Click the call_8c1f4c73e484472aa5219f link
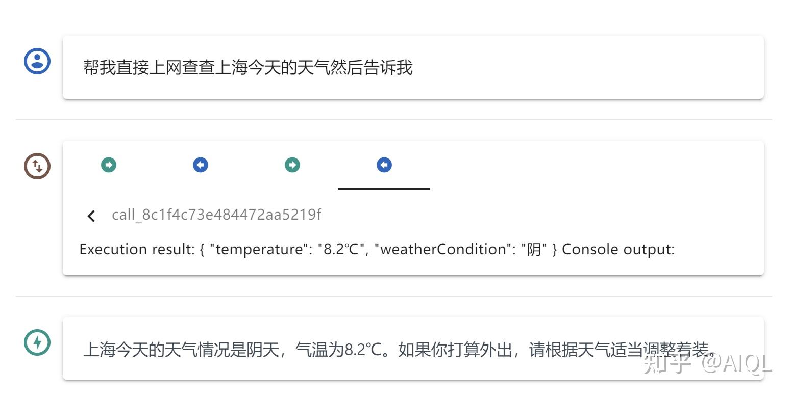 click(216, 215)
